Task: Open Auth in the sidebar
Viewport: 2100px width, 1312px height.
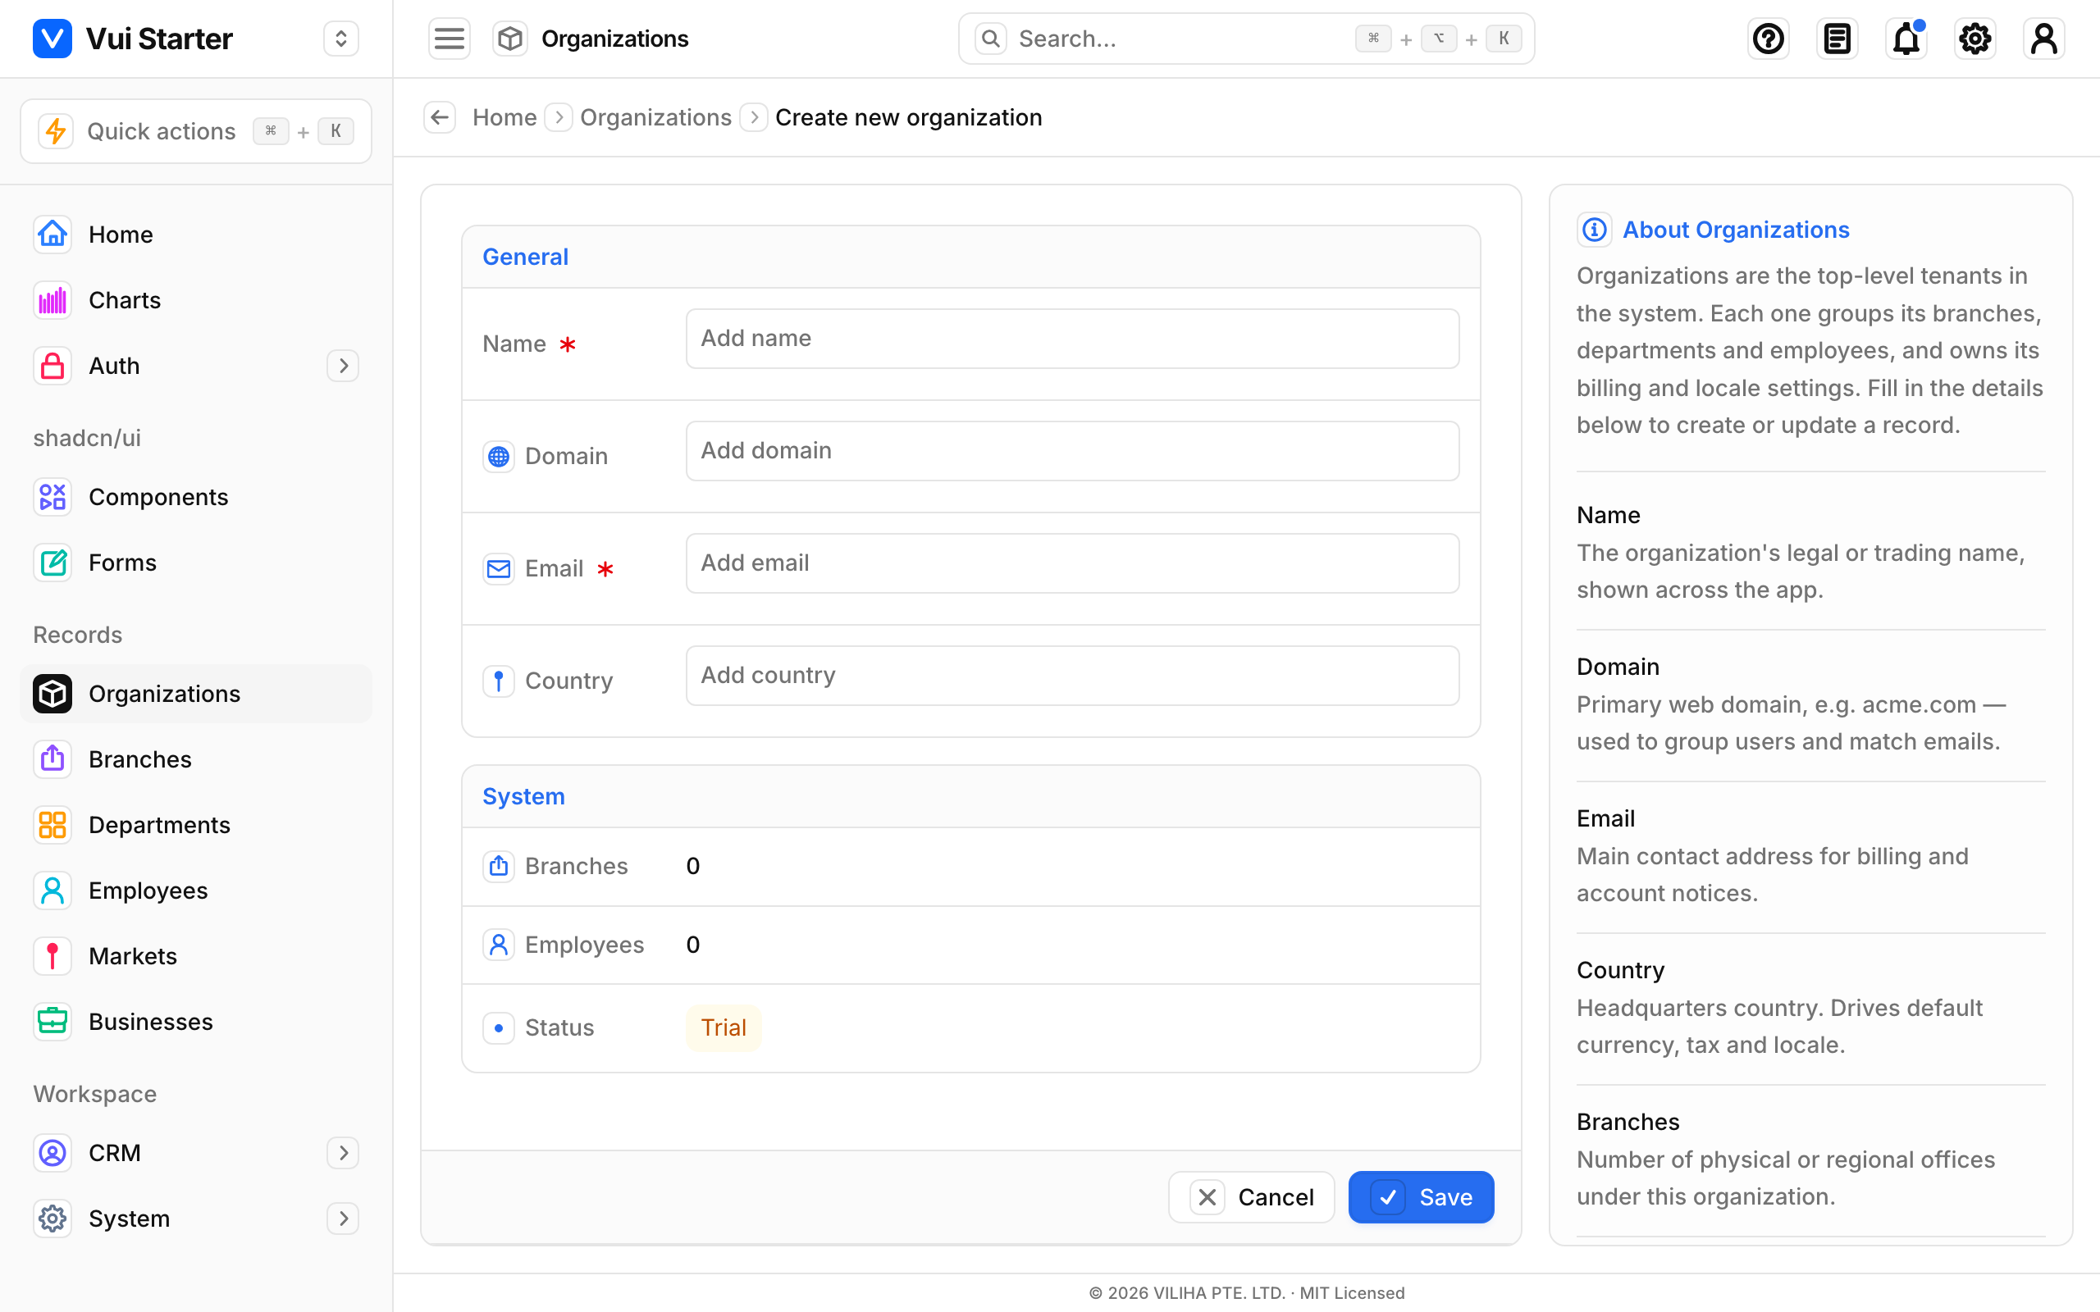Action: pyautogui.click(x=196, y=367)
